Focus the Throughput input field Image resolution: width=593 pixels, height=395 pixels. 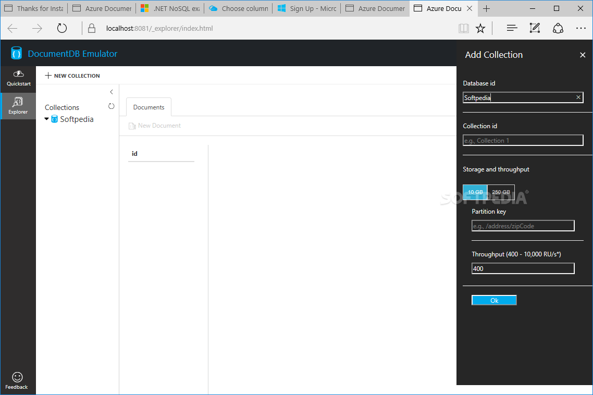click(523, 268)
